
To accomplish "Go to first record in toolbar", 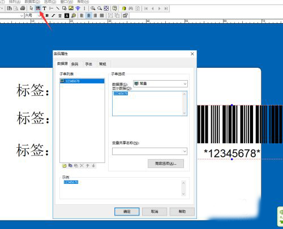I will point(146,8).
